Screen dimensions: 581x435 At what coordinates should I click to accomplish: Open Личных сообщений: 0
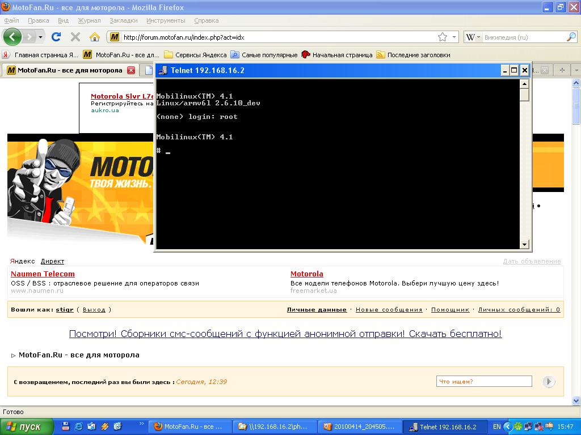(x=519, y=310)
